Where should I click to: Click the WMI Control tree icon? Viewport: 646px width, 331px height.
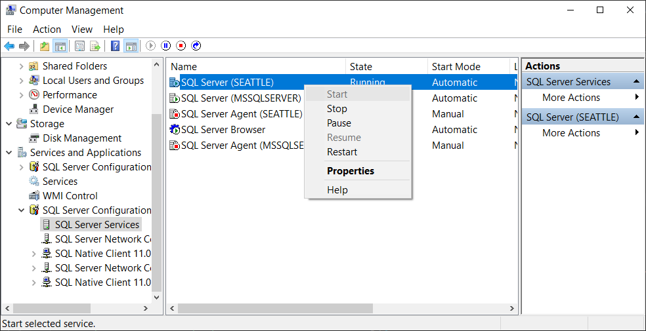coord(34,196)
